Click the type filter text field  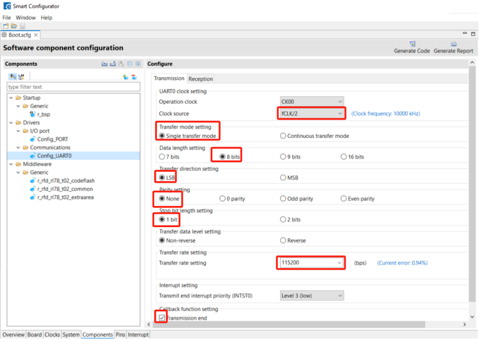[x=73, y=87]
